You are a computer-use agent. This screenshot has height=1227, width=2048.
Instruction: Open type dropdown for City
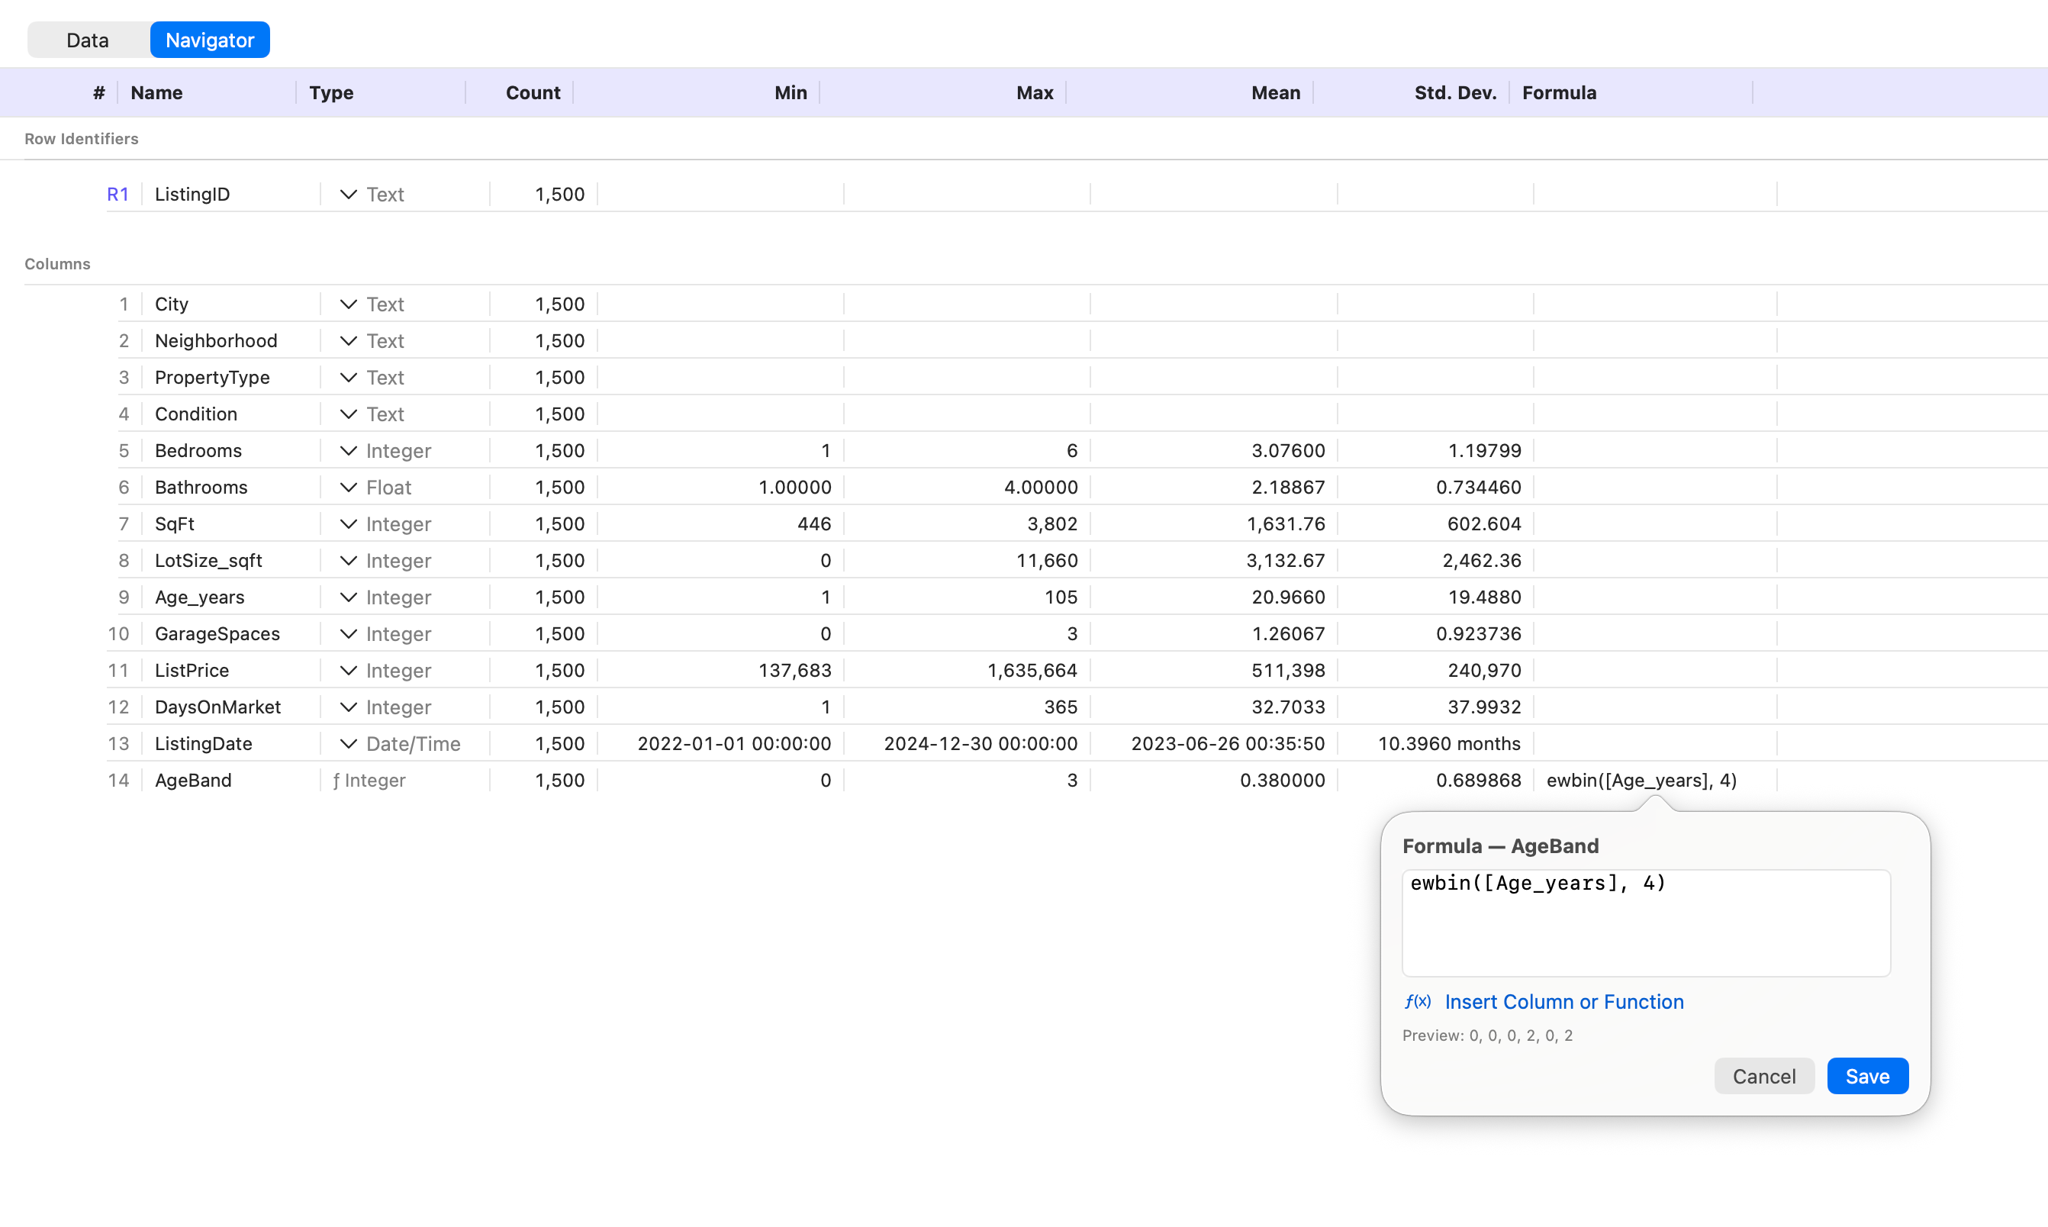point(348,304)
